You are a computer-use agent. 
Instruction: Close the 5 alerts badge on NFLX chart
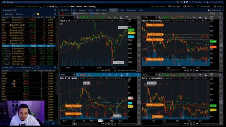pyautogui.click(x=161, y=117)
